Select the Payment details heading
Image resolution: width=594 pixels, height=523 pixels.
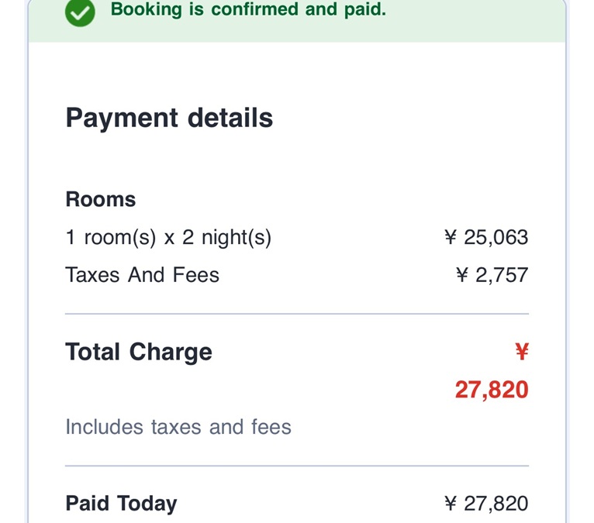pyautogui.click(x=169, y=118)
